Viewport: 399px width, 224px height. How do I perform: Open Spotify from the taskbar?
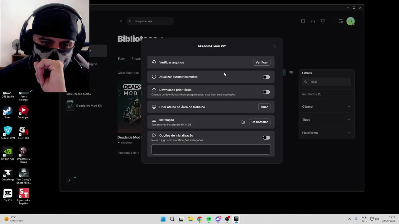point(209,219)
